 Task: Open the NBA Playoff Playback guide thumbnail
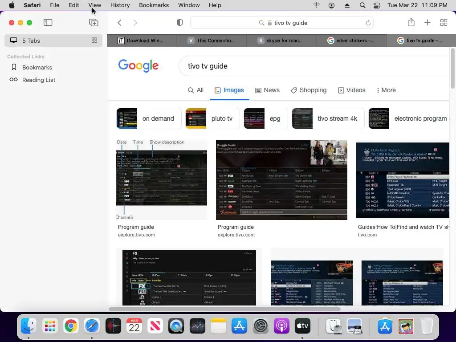[x=403, y=180]
